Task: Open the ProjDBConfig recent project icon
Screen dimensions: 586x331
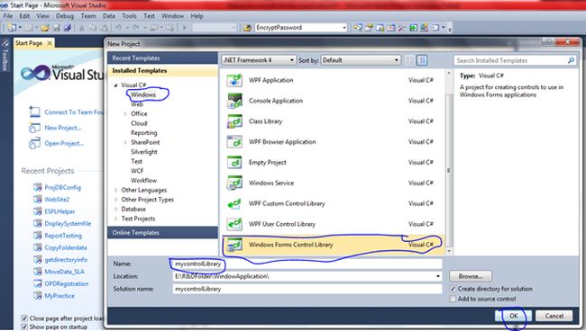Action: tap(37, 187)
